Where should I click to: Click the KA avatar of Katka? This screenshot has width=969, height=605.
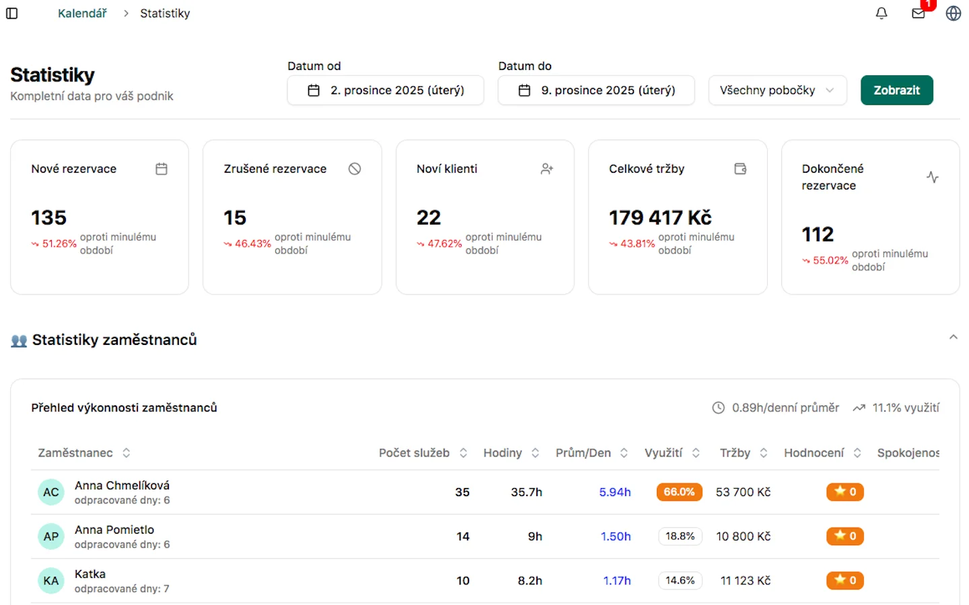point(51,581)
